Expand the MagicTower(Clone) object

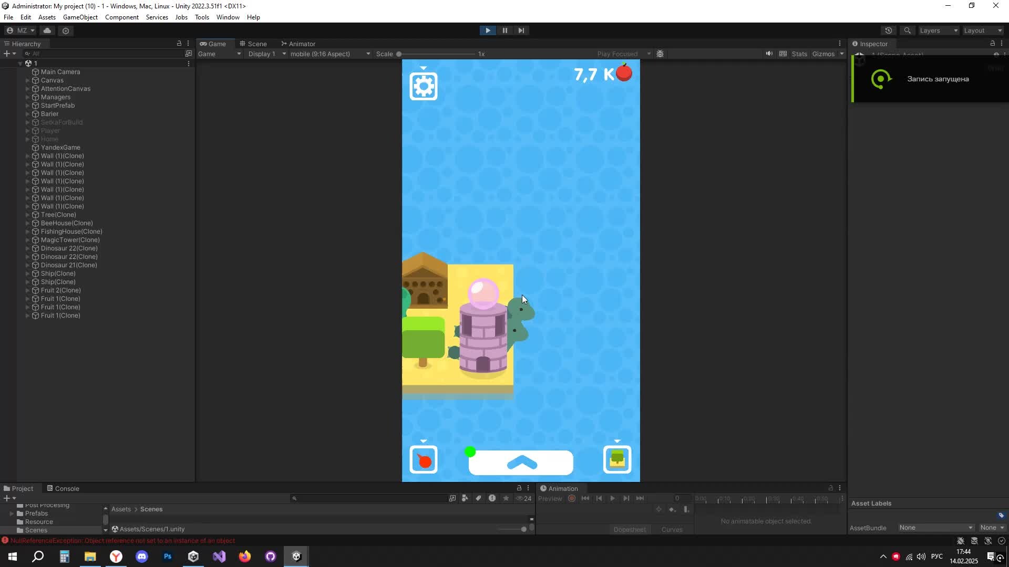coord(27,240)
